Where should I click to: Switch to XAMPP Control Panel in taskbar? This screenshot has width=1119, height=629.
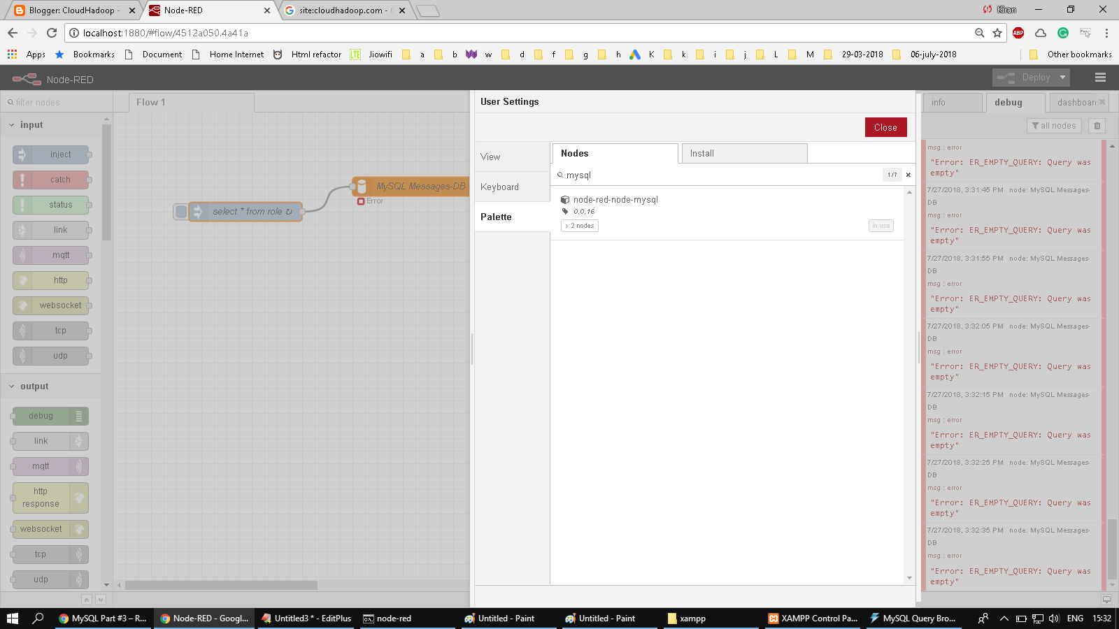click(813, 619)
